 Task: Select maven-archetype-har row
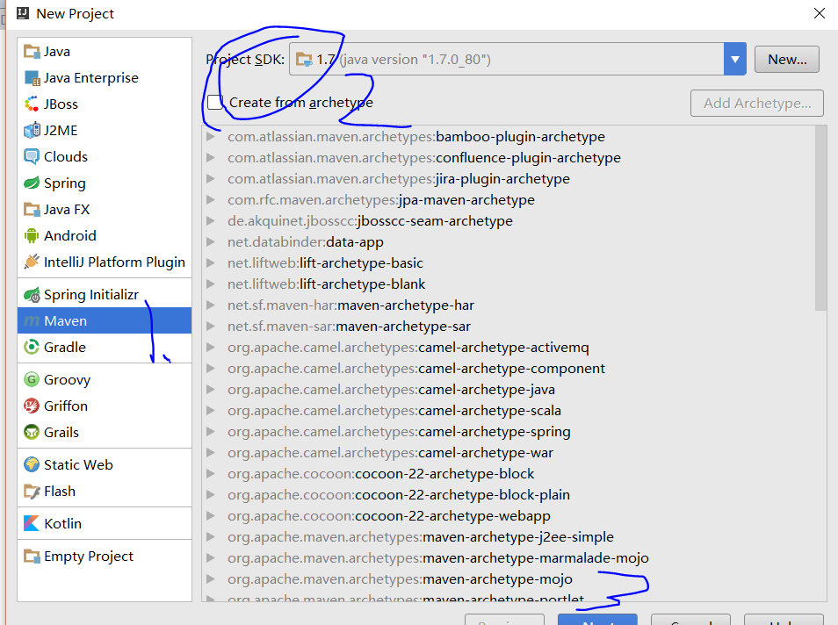[509, 305]
